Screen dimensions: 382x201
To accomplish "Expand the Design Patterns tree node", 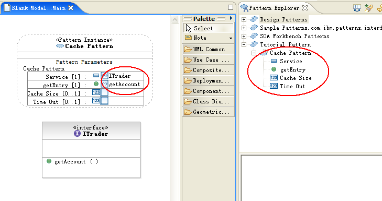I will tap(244, 19).
